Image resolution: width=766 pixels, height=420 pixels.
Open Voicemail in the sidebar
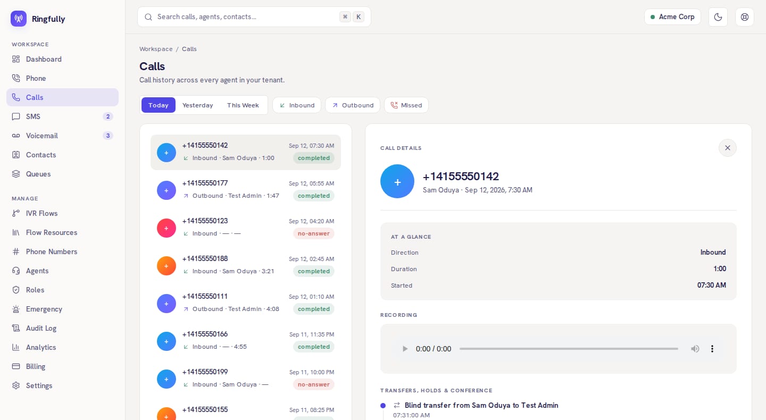coord(62,136)
